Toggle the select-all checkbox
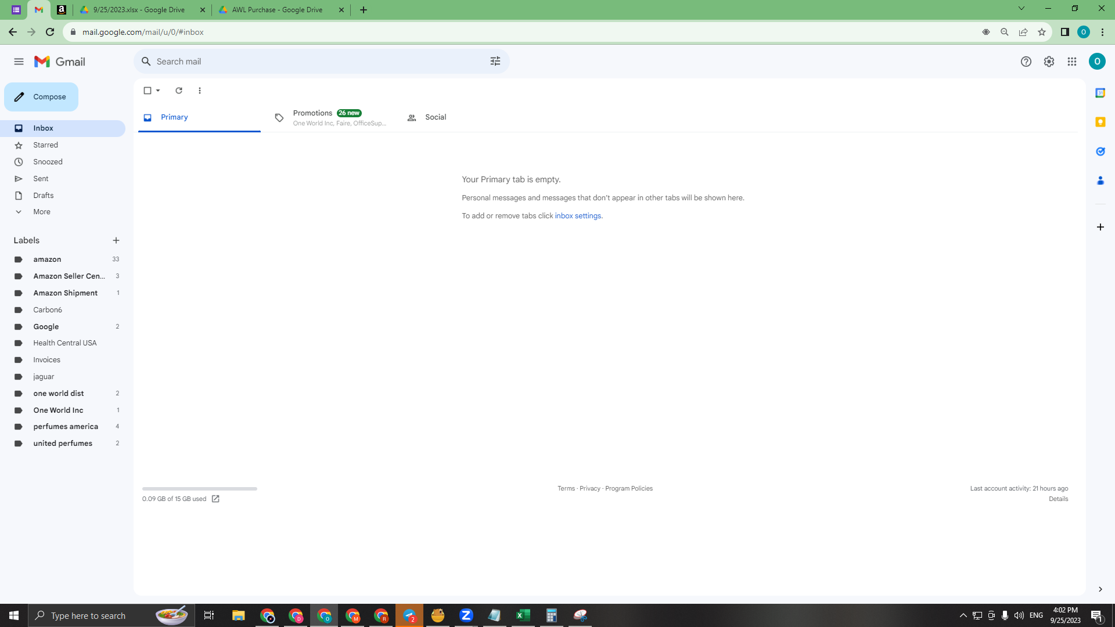The height and width of the screenshot is (627, 1115). coord(148,91)
